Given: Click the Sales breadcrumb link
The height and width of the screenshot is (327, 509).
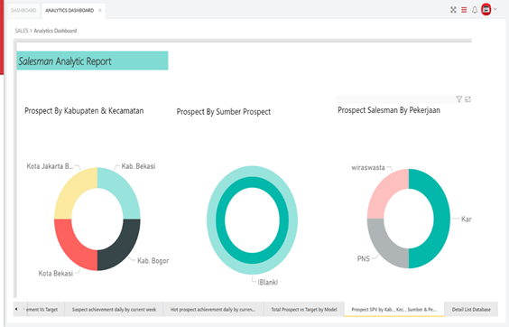Looking at the screenshot, I should 22,31.
